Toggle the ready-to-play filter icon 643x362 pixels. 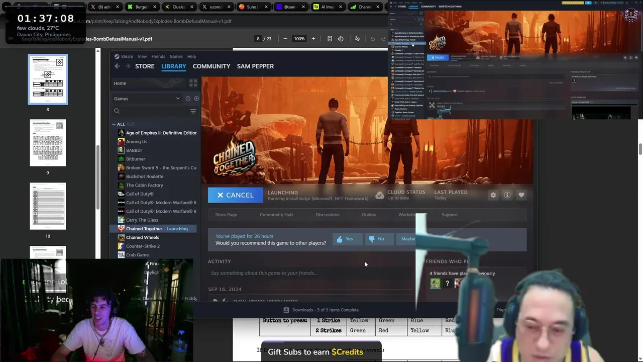click(x=196, y=99)
